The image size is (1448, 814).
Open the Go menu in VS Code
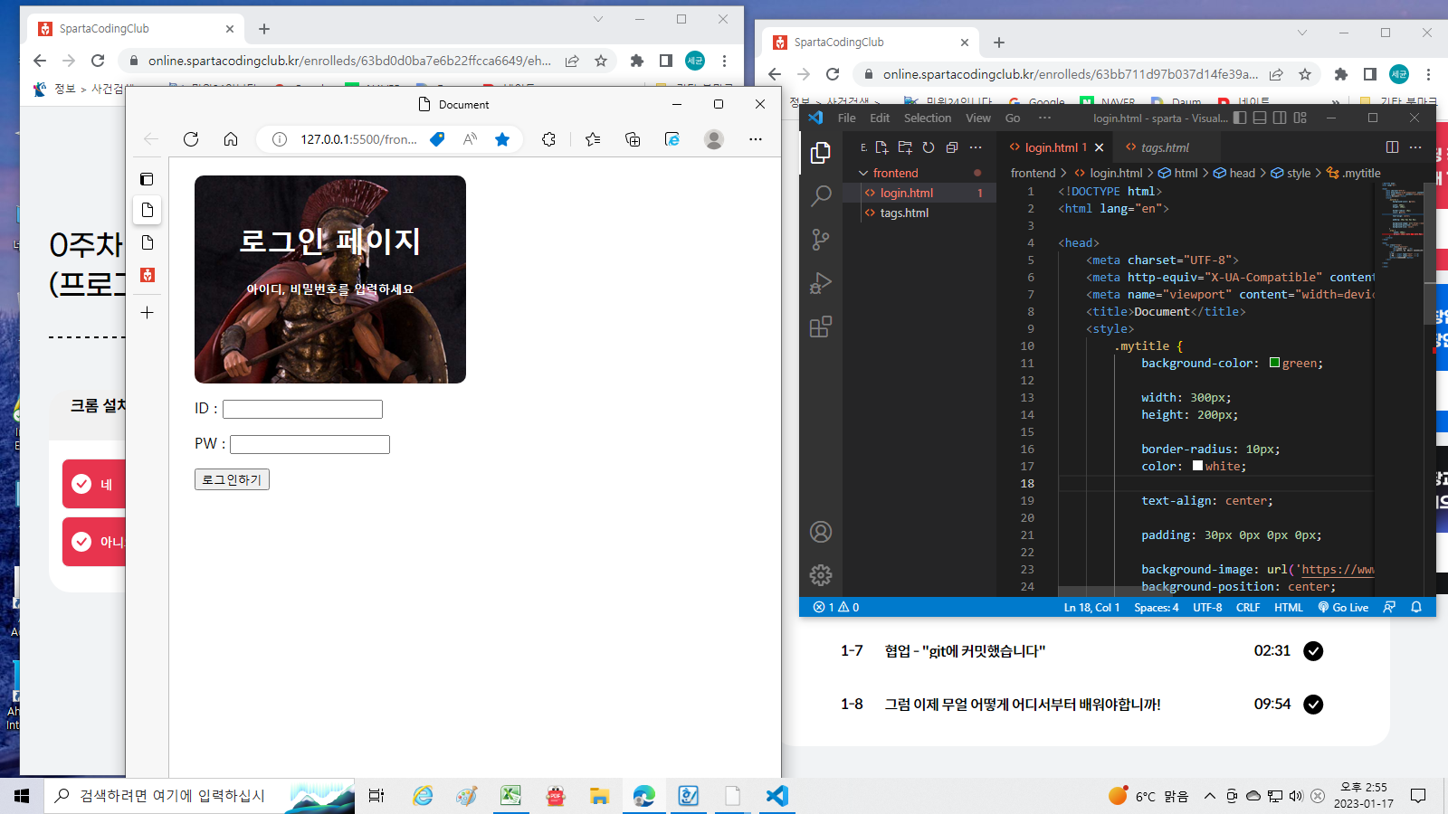(1013, 118)
